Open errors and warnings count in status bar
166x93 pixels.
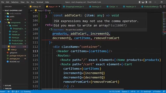[x=15, y=91]
